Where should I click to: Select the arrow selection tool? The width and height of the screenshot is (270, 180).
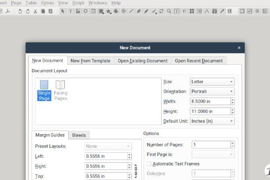pyautogui.click(x=63, y=11)
